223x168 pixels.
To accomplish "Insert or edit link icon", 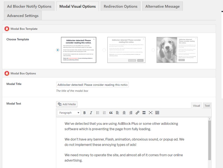I will [x=137, y=113].
